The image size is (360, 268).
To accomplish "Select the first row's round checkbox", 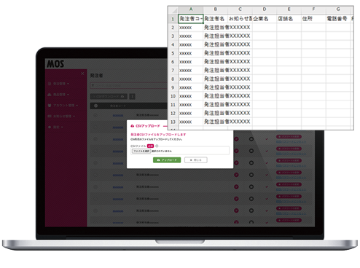I will tap(95, 115).
